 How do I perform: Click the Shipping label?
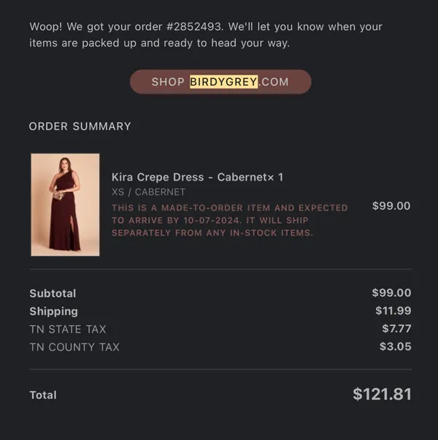(x=53, y=311)
